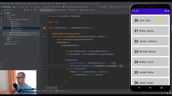Open the Build menu
Viewport: 172px width, 96px height.
[x=41, y=3]
